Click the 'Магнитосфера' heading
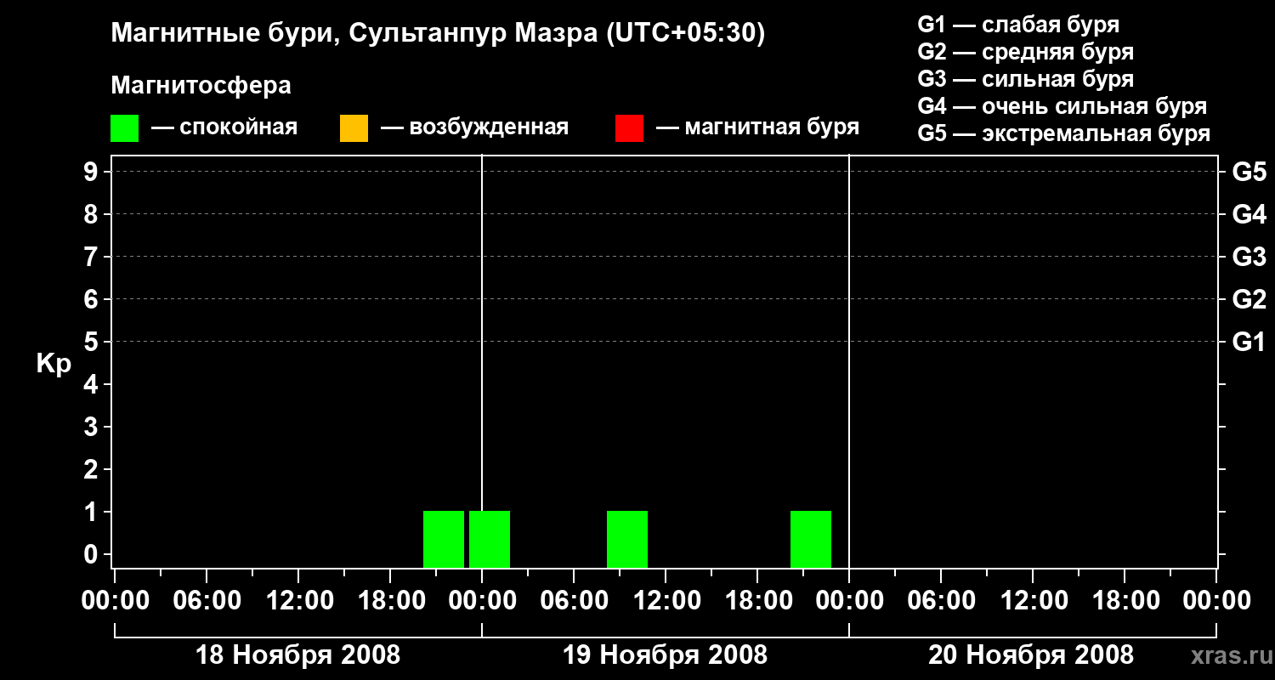 201,86
